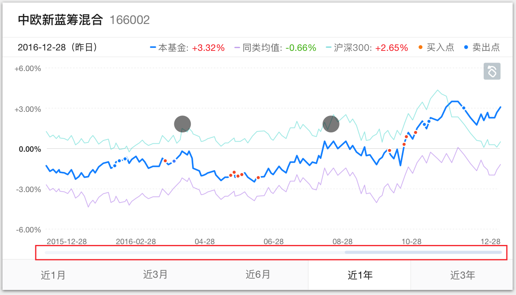Click the unhighlighted left portion of the range scrollbar

point(193,253)
